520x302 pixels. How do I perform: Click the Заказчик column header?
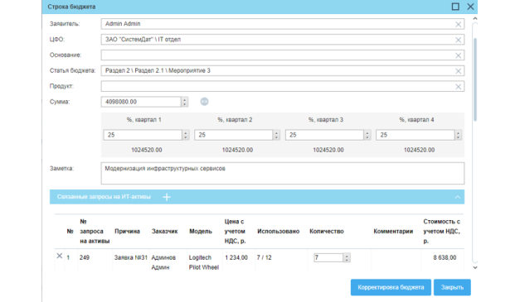click(164, 231)
